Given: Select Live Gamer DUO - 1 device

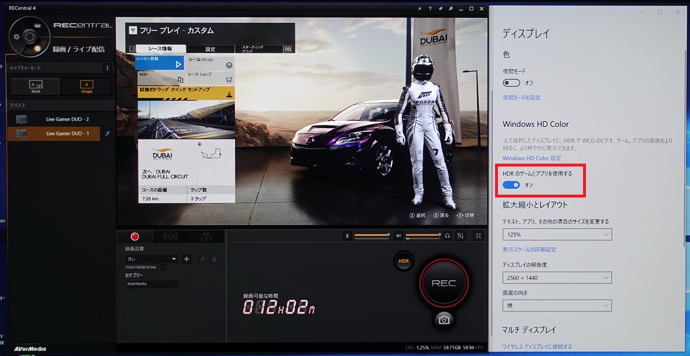Looking at the screenshot, I should [x=55, y=134].
